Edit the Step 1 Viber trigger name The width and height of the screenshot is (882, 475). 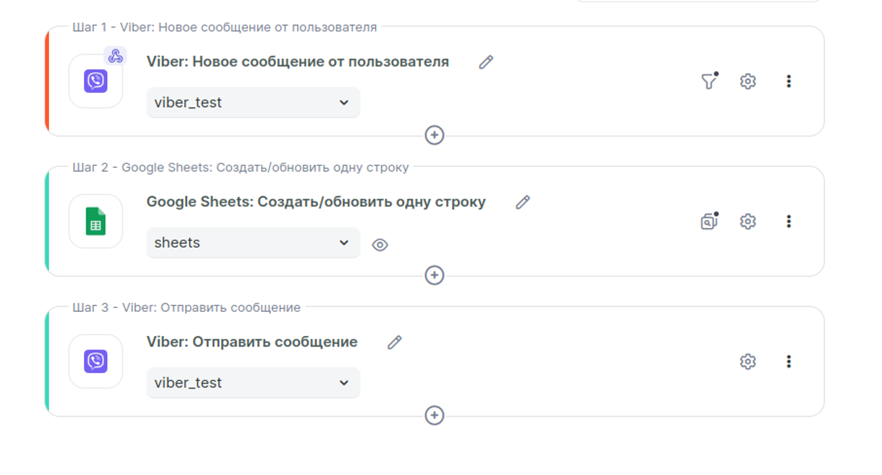click(486, 62)
